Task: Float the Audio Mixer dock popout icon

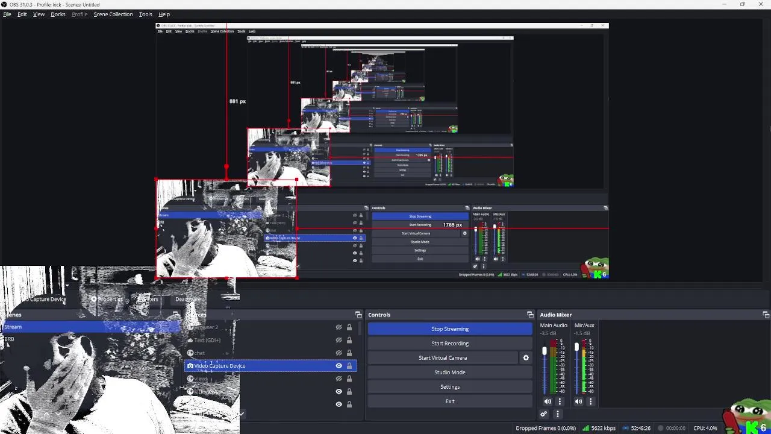Action: tap(766, 315)
